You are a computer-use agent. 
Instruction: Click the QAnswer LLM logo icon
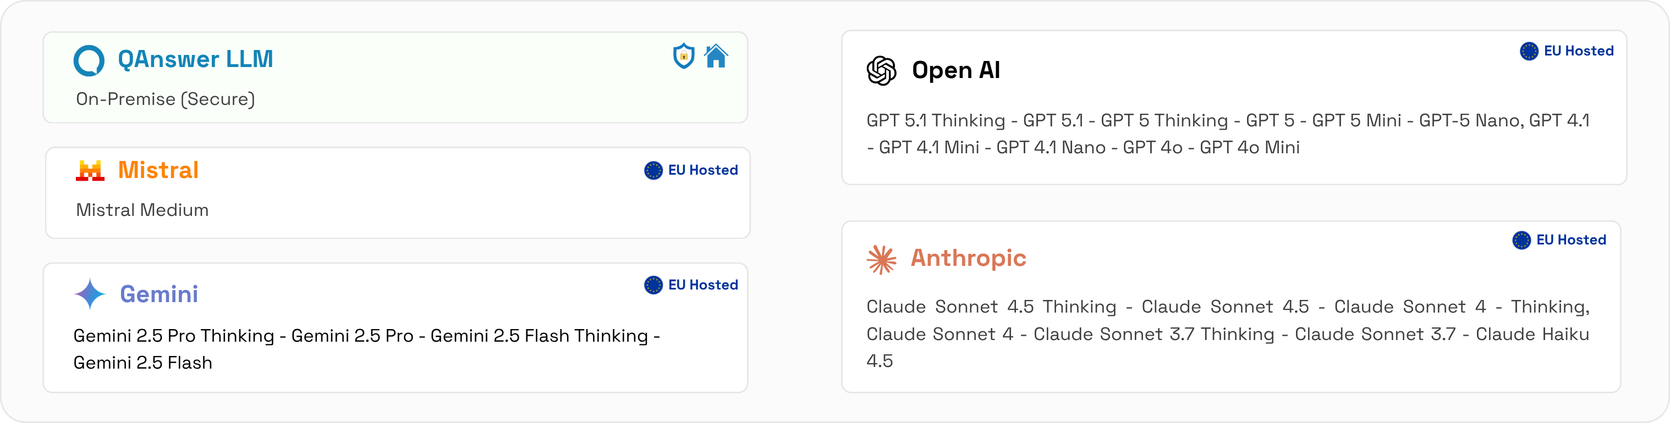pyautogui.click(x=89, y=61)
